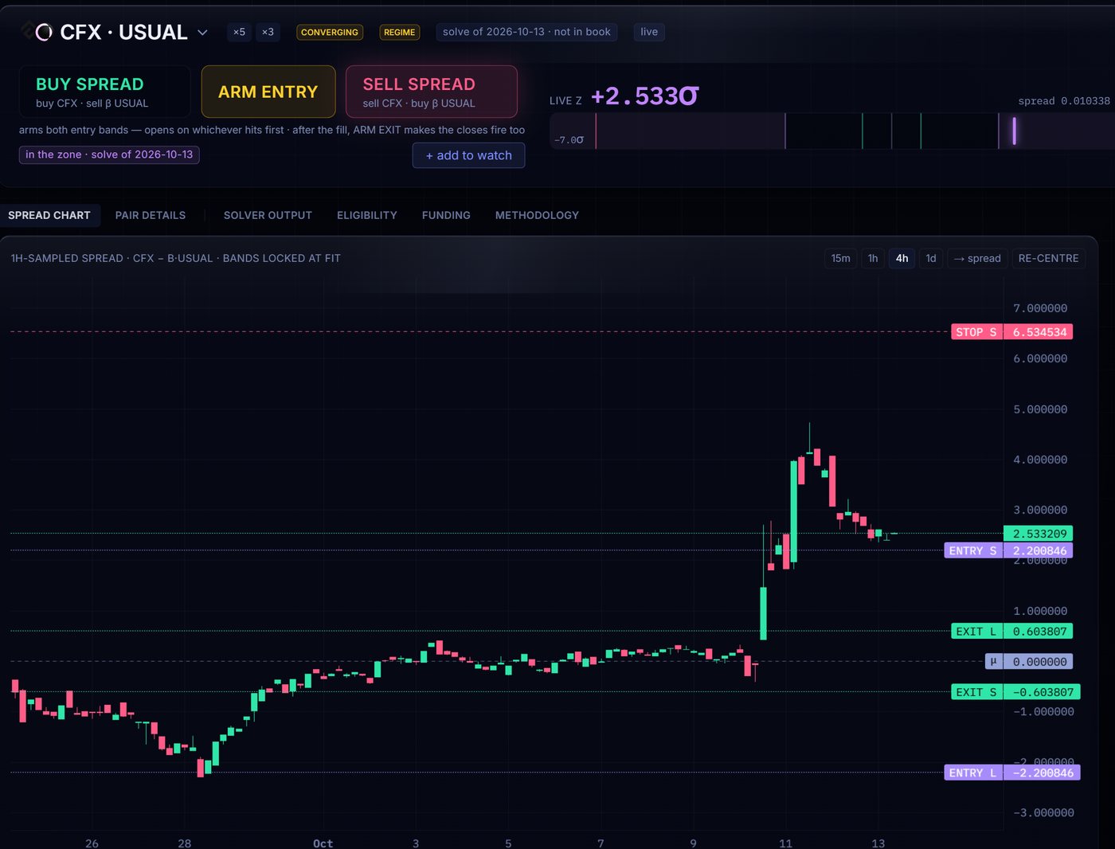Screen dimensions: 1115x849
Task: Click the -2.200846 entry price tag
Action: (1042, 773)
